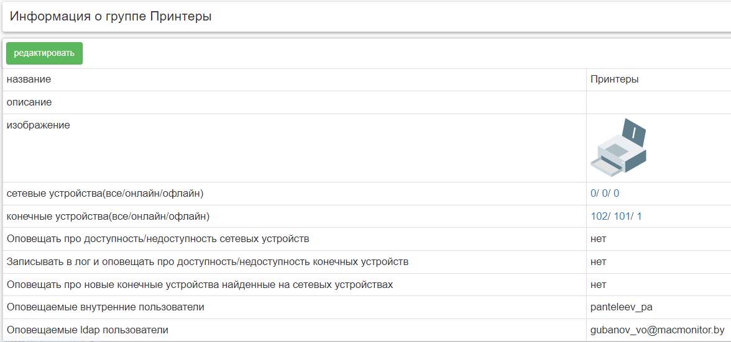Click the название row label
This screenshot has width=731, height=342.
click(x=29, y=79)
